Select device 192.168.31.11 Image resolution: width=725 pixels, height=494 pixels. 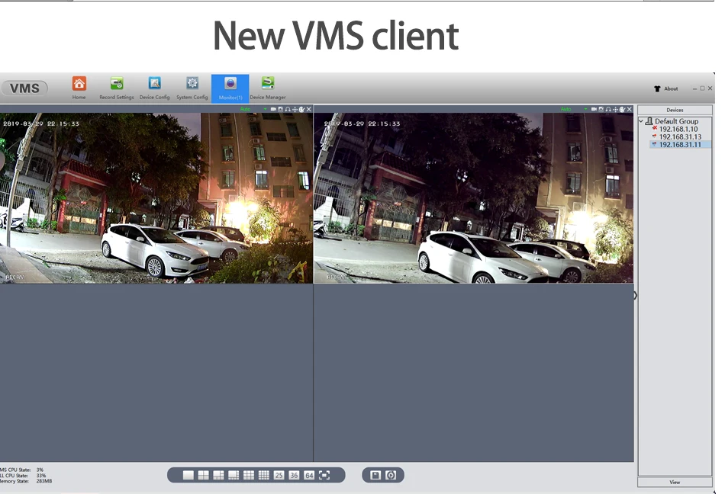pos(680,145)
